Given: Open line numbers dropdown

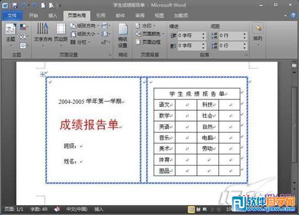Looking at the screenshot, I should click(x=106, y=34).
